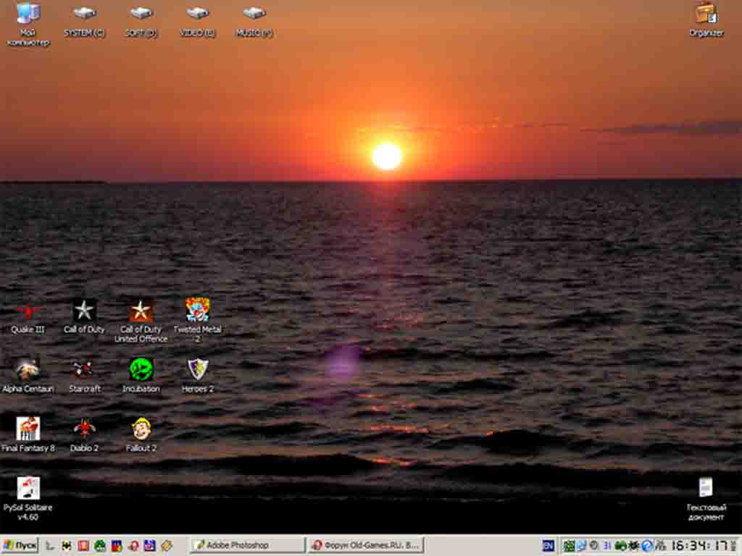
Task: Click the Пуск start button
Action: coord(20,545)
